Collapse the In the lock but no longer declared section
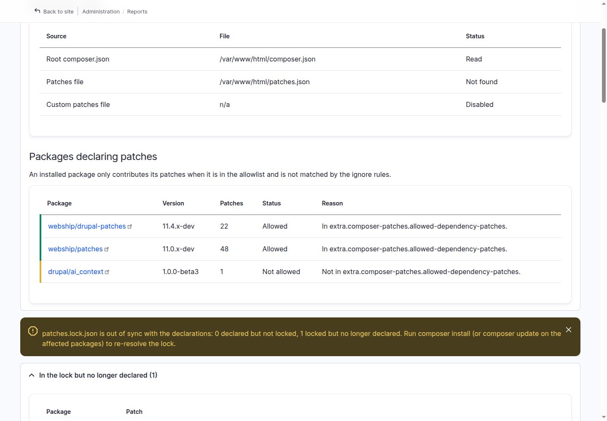This screenshot has height=421, width=607. pos(98,375)
